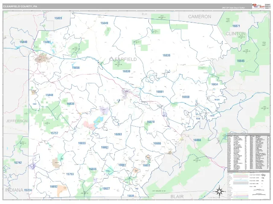Click ZIP code label 16639

point(131,196)
